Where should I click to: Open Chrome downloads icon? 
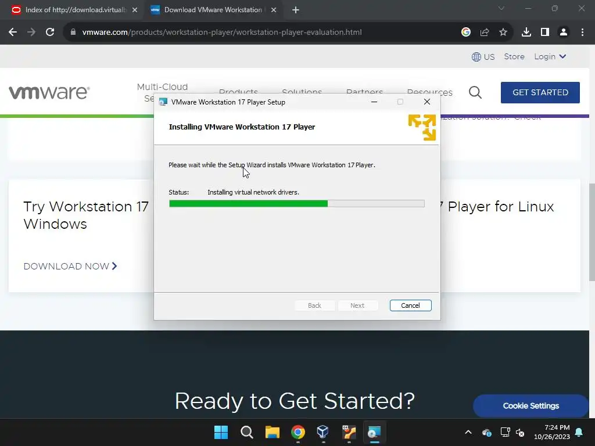tap(526, 33)
